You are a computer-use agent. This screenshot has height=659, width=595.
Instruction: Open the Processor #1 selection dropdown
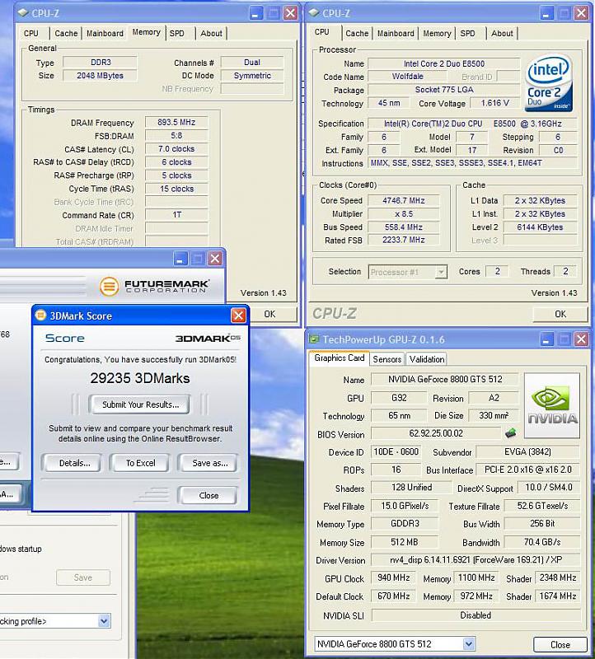pyautogui.click(x=441, y=272)
